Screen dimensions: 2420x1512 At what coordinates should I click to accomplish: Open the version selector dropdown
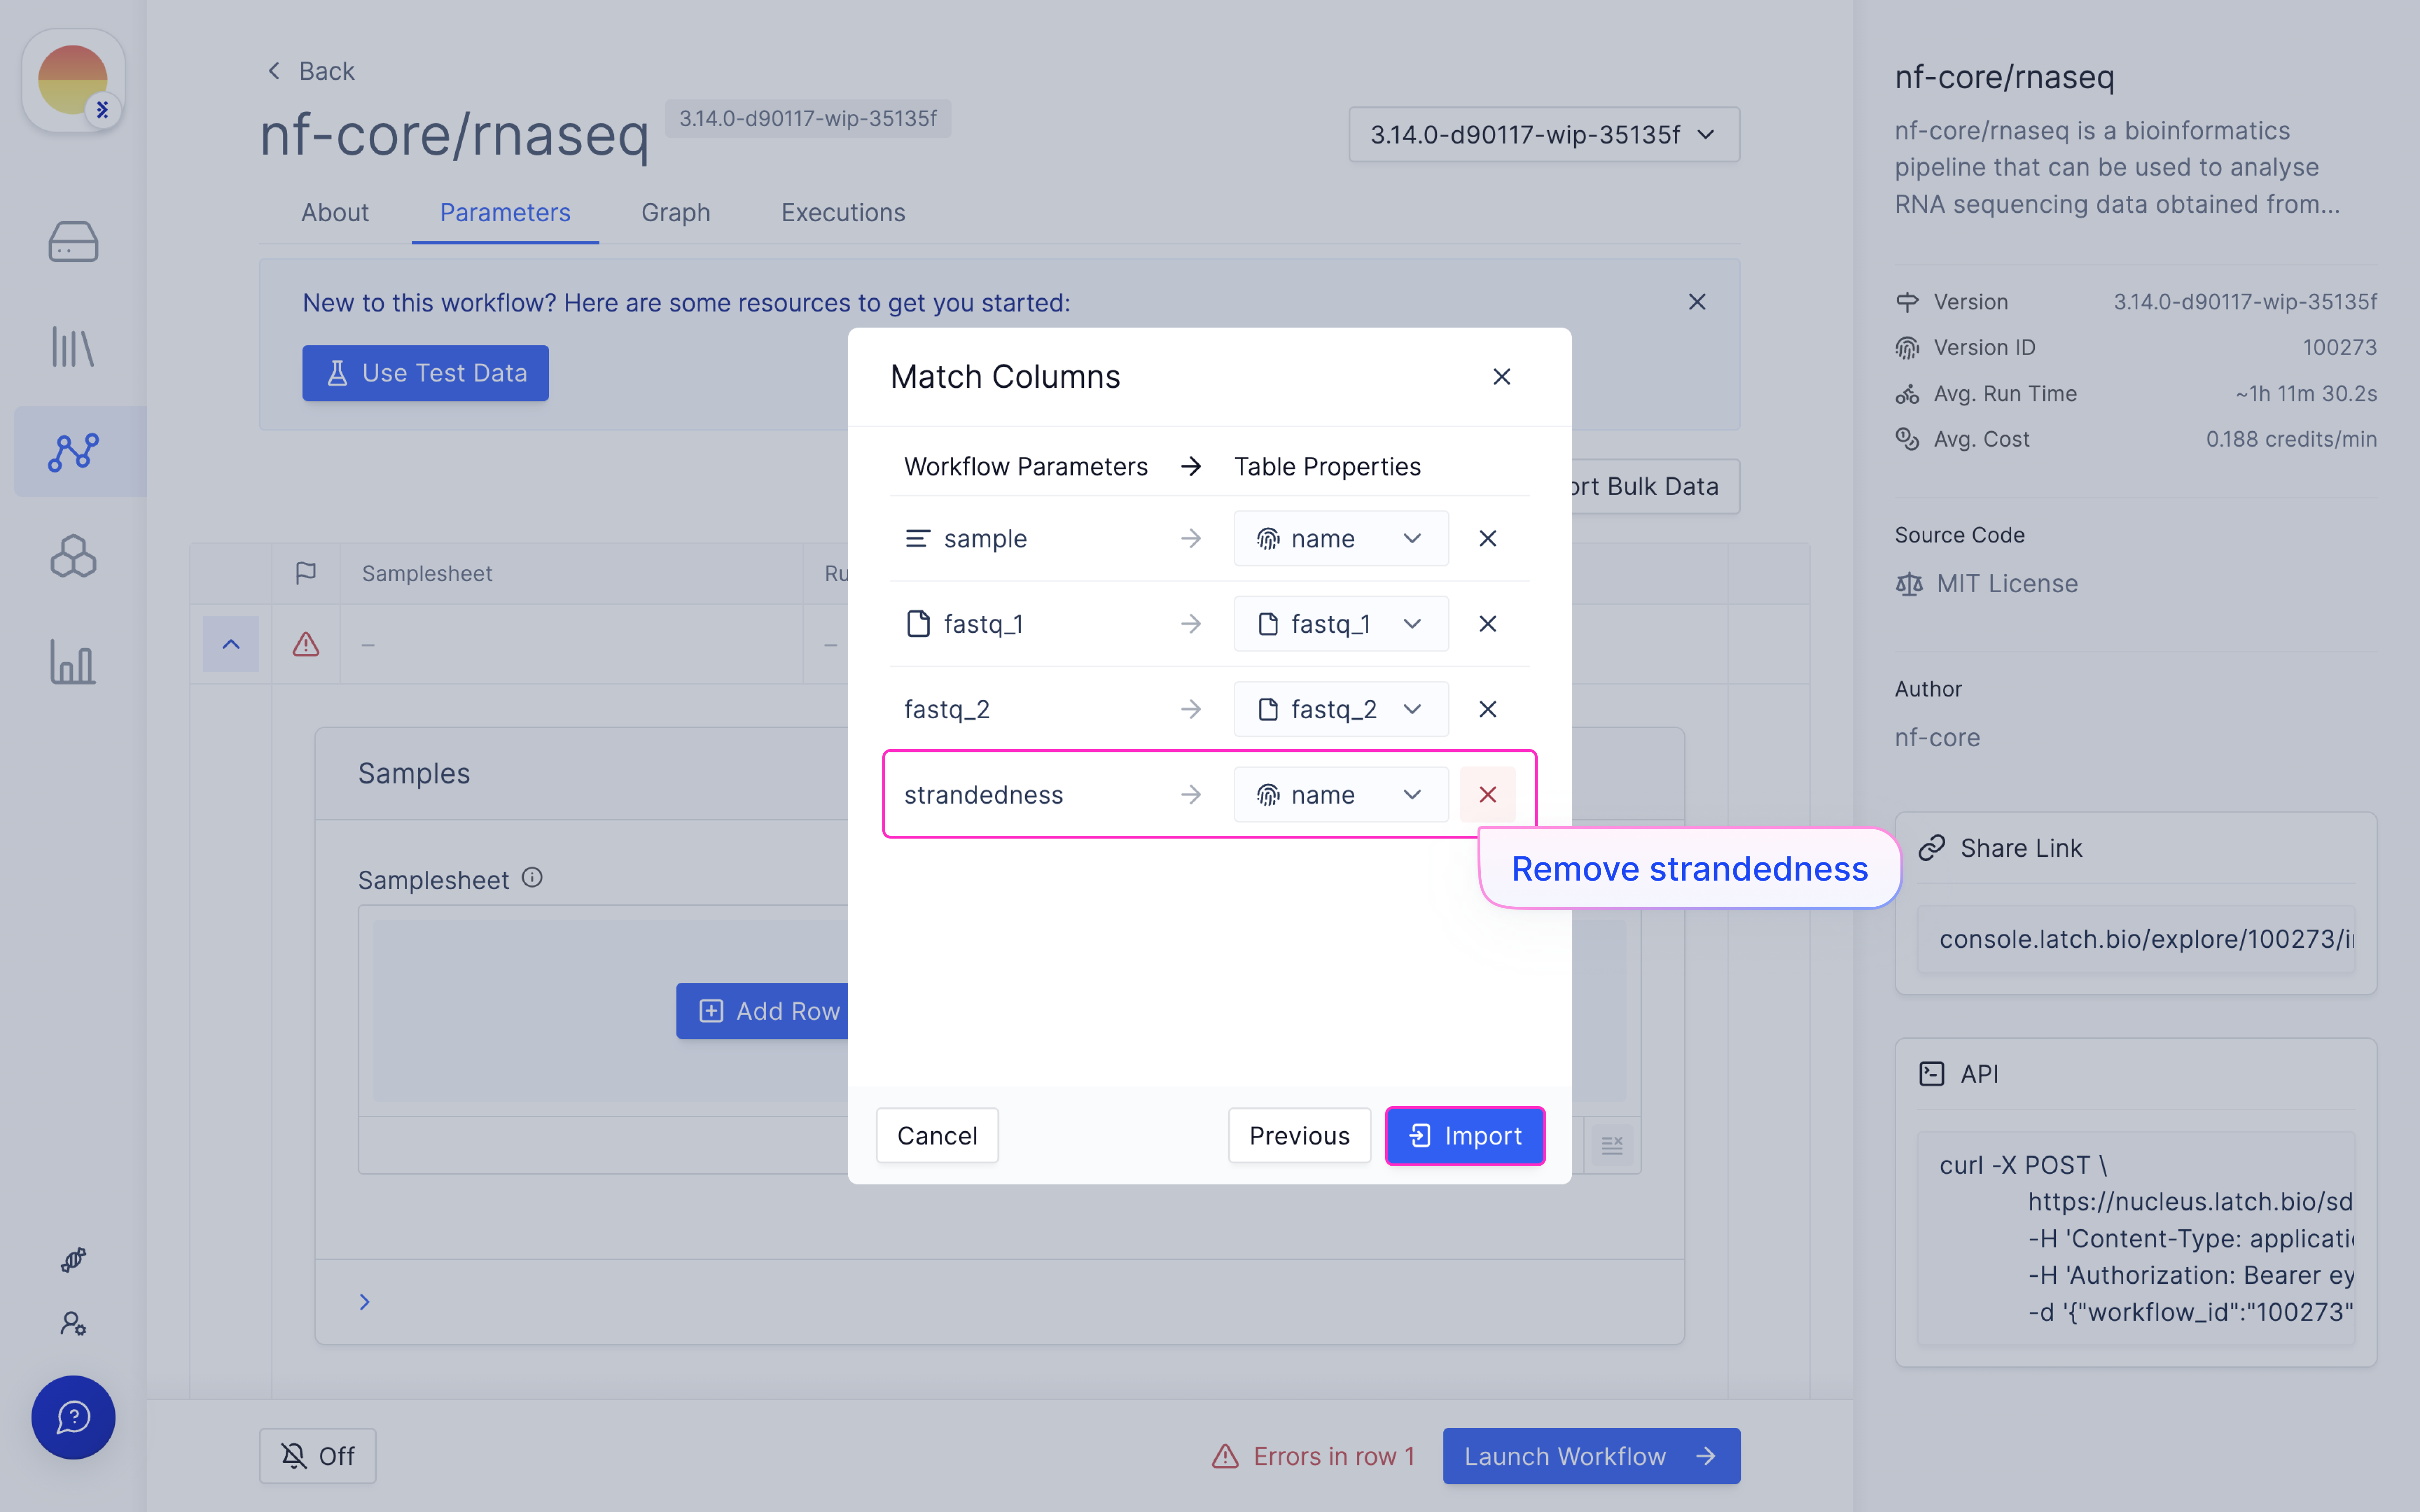[1543, 134]
